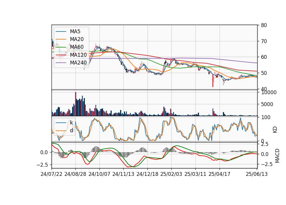Click the MA120 legend label
Image resolution: width=286 pixels, height=205 pixels.
pos(78,55)
